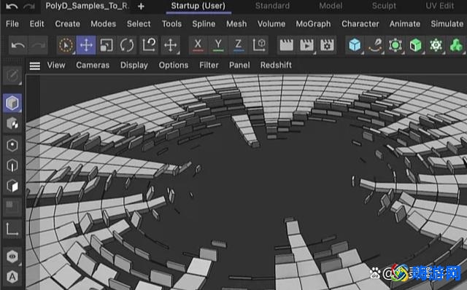Screen dimensions: 467x290
Task: Toggle Y axis lock
Action: coord(218,45)
